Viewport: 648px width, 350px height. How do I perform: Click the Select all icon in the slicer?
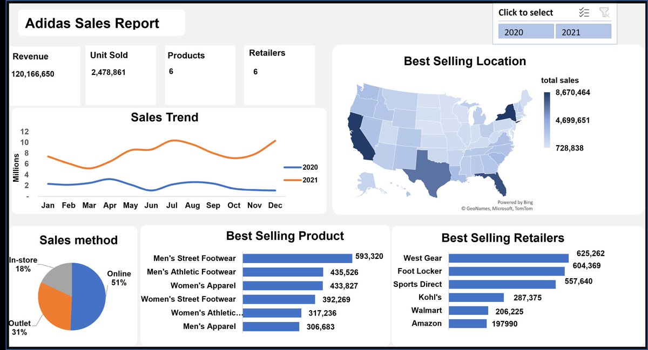point(584,12)
